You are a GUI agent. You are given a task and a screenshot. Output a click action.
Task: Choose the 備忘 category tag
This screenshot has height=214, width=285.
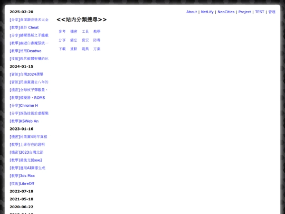[73, 40]
